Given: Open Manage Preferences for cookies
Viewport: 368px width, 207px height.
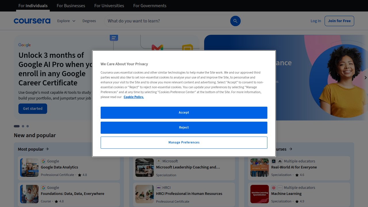Looking at the screenshot, I should coord(184,143).
